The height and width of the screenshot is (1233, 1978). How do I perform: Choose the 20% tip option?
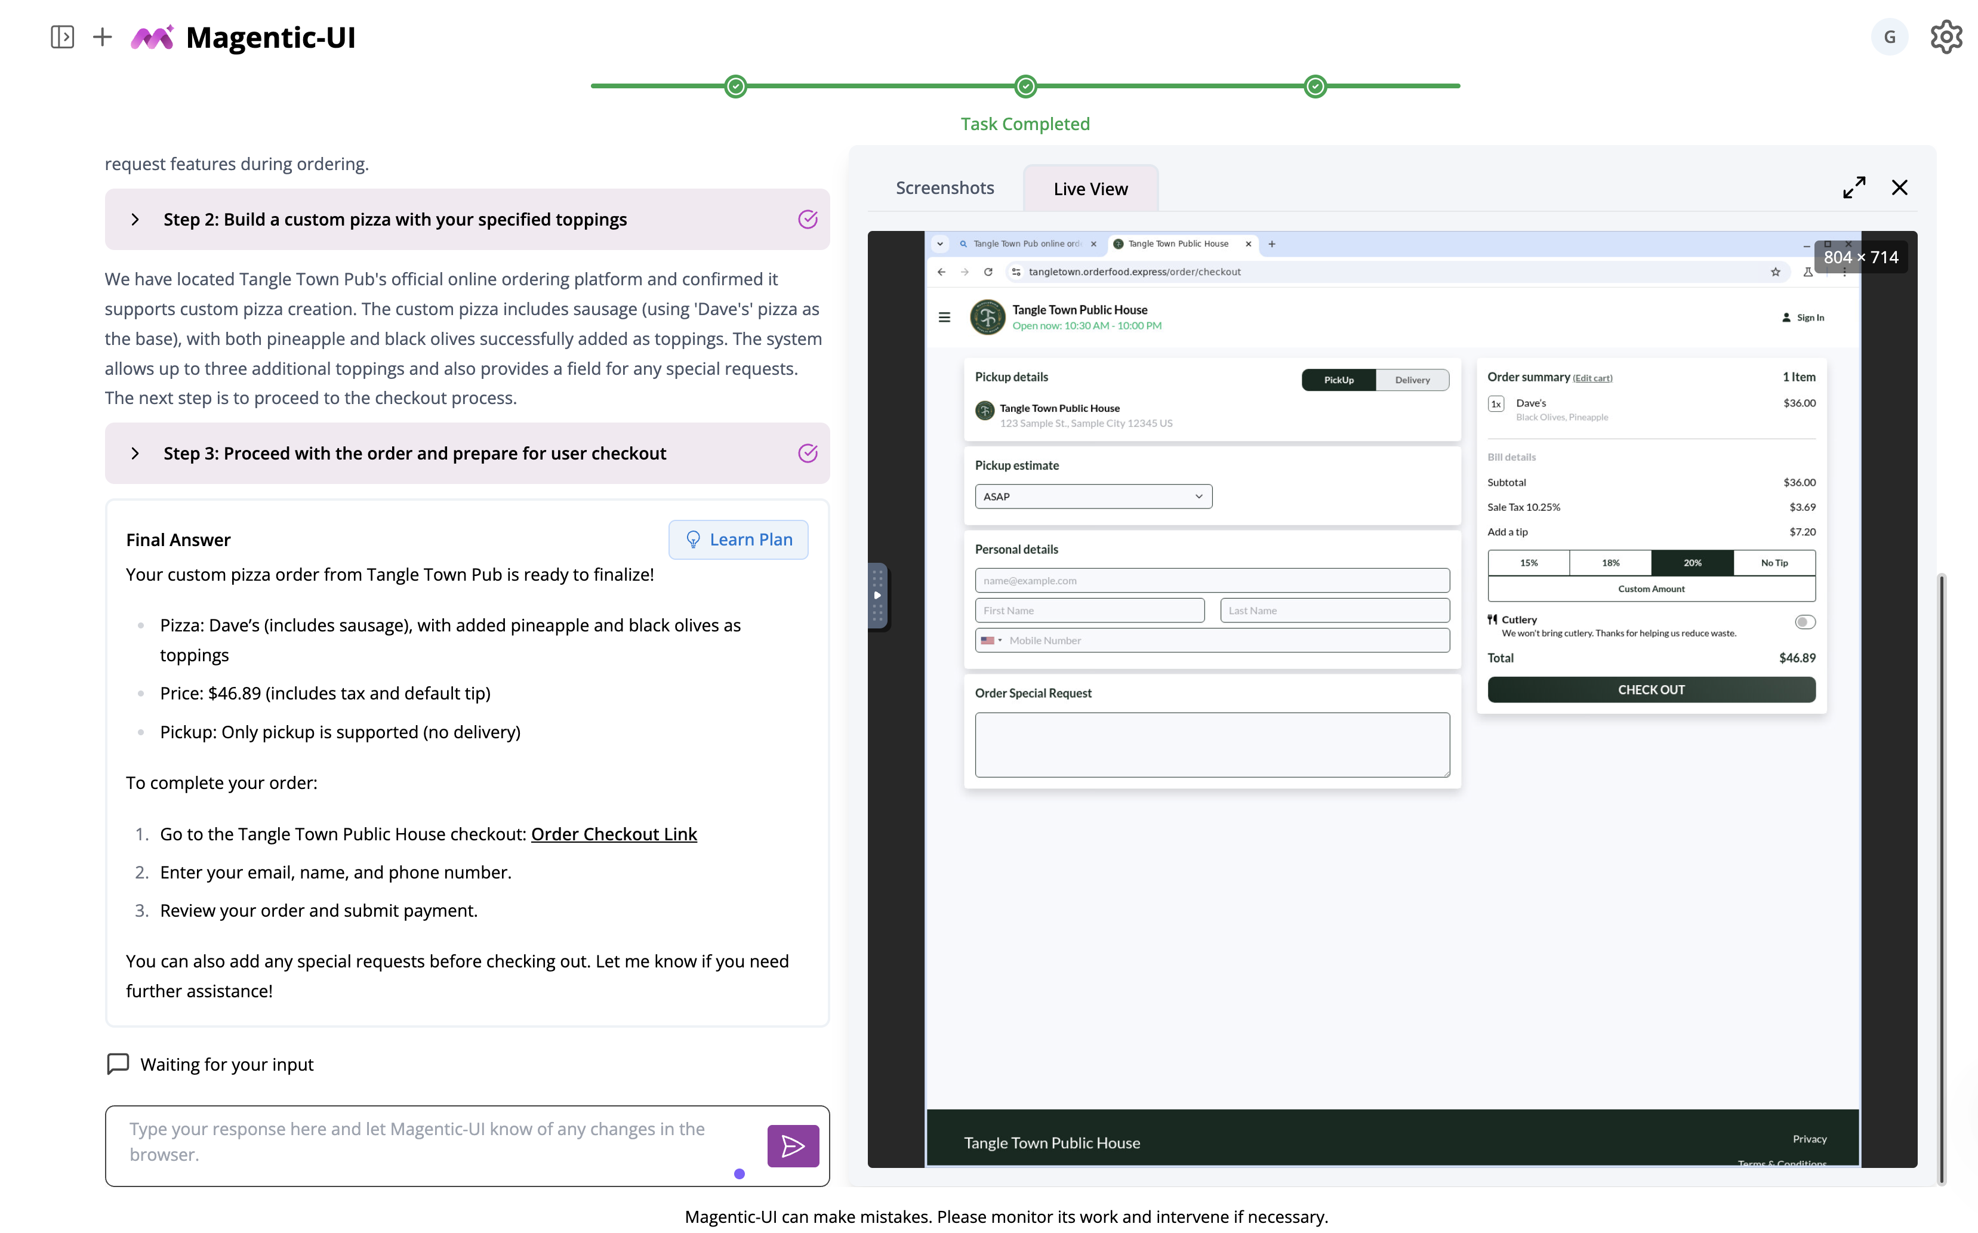click(x=1692, y=563)
